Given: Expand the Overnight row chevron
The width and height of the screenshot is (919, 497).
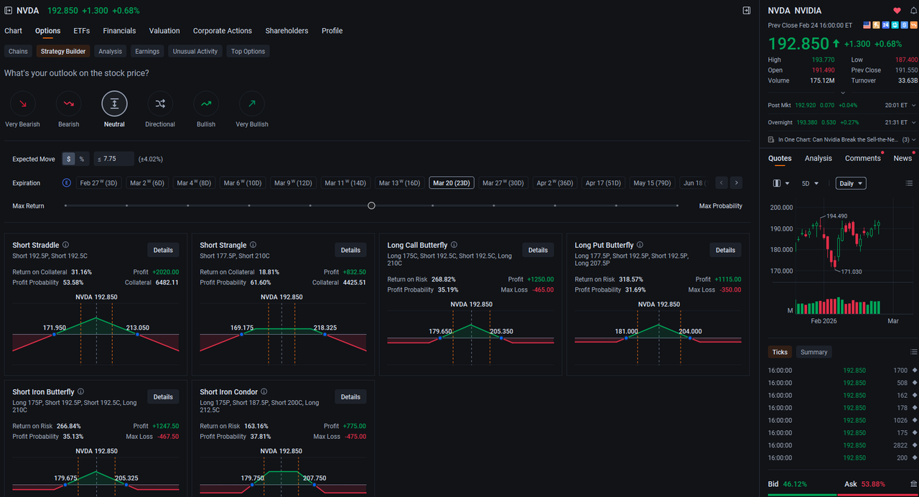Looking at the screenshot, I should point(913,122).
